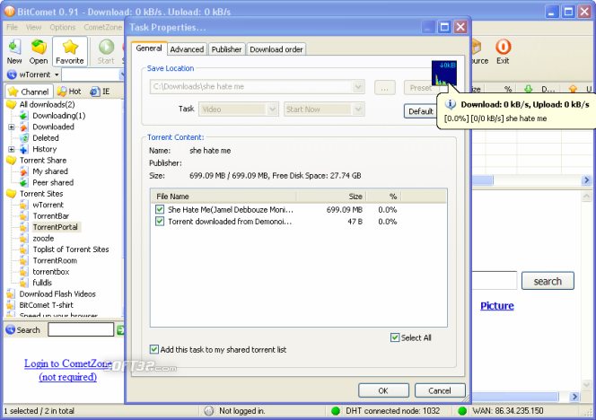This screenshot has height=420, width=596.
Task: Click OK in Task Properties
Action: [383, 390]
